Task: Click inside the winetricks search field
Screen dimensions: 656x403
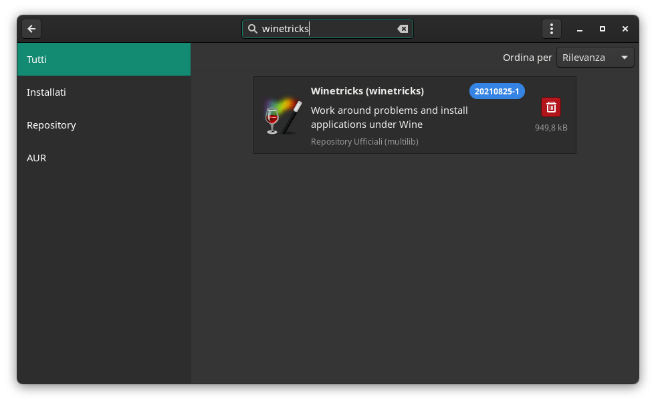Action: (x=327, y=29)
